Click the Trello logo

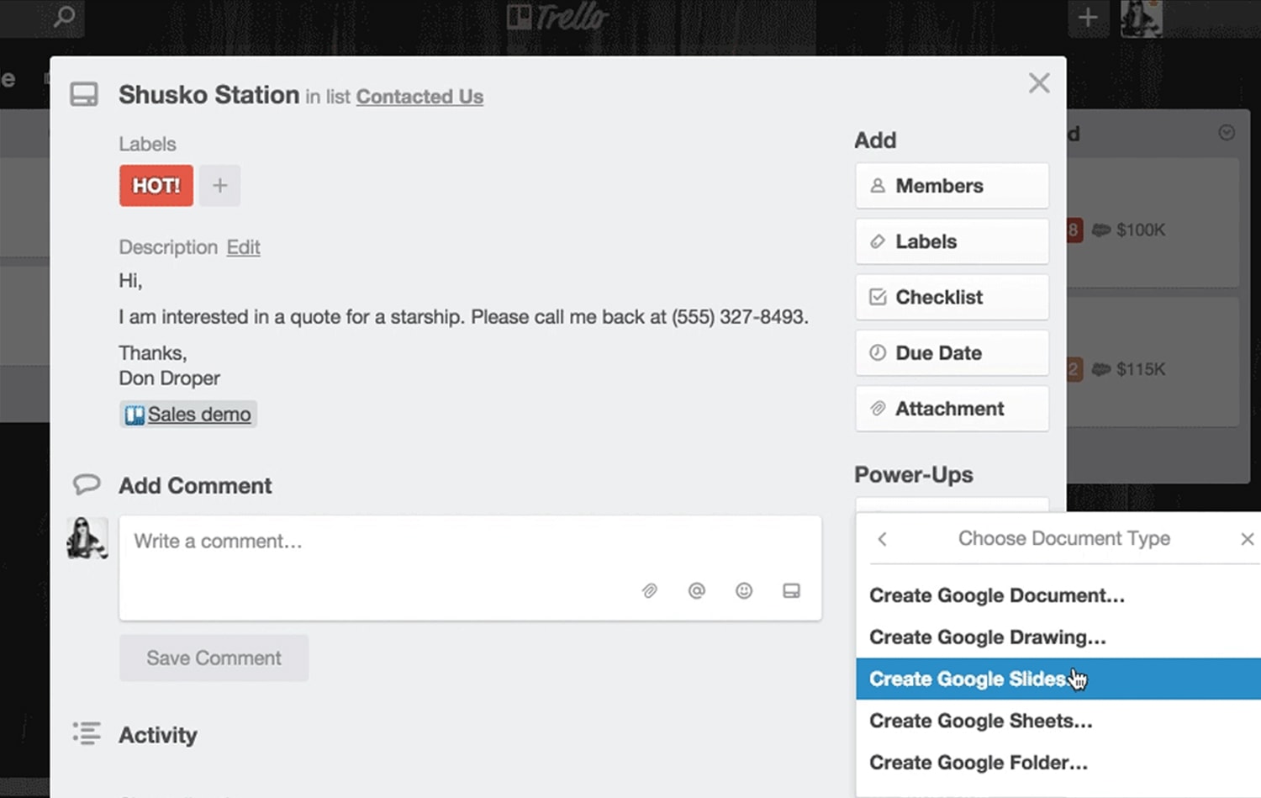557,18
